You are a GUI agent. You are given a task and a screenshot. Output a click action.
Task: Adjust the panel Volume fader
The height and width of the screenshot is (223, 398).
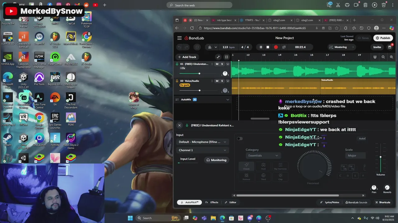[x=380, y=157]
